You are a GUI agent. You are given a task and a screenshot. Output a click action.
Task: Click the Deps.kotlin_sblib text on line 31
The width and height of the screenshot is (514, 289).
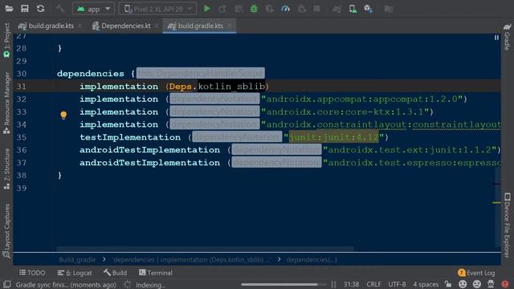pos(217,87)
